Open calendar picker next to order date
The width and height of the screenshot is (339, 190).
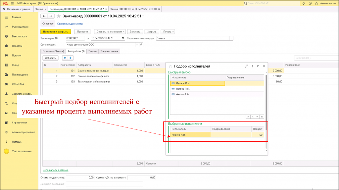click(x=123, y=38)
